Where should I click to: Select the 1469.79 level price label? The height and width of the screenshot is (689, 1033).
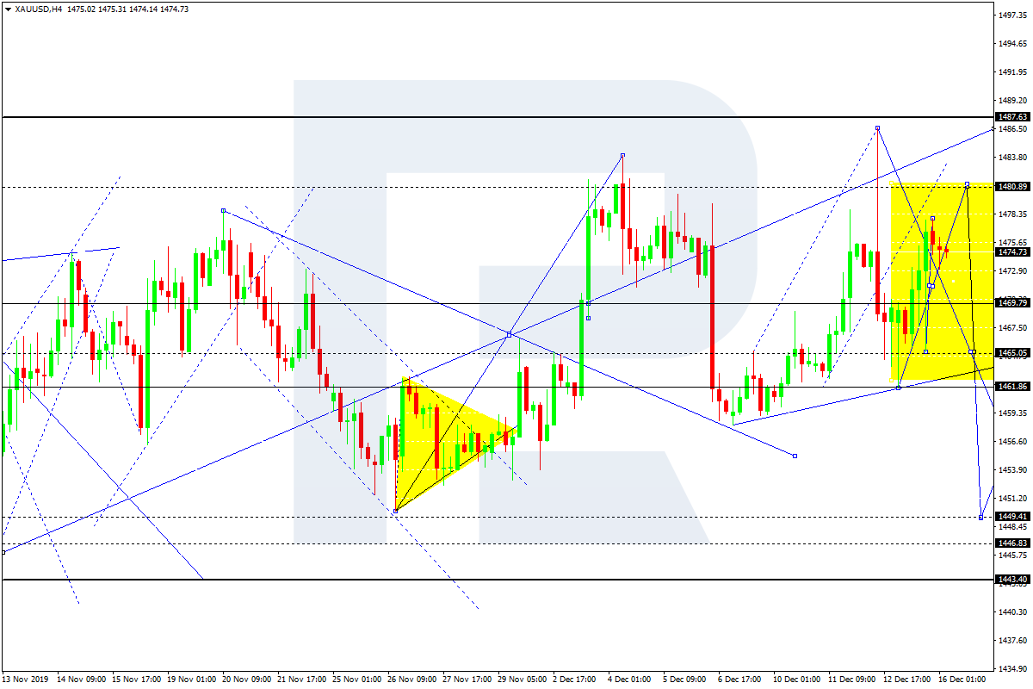[1011, 303]
